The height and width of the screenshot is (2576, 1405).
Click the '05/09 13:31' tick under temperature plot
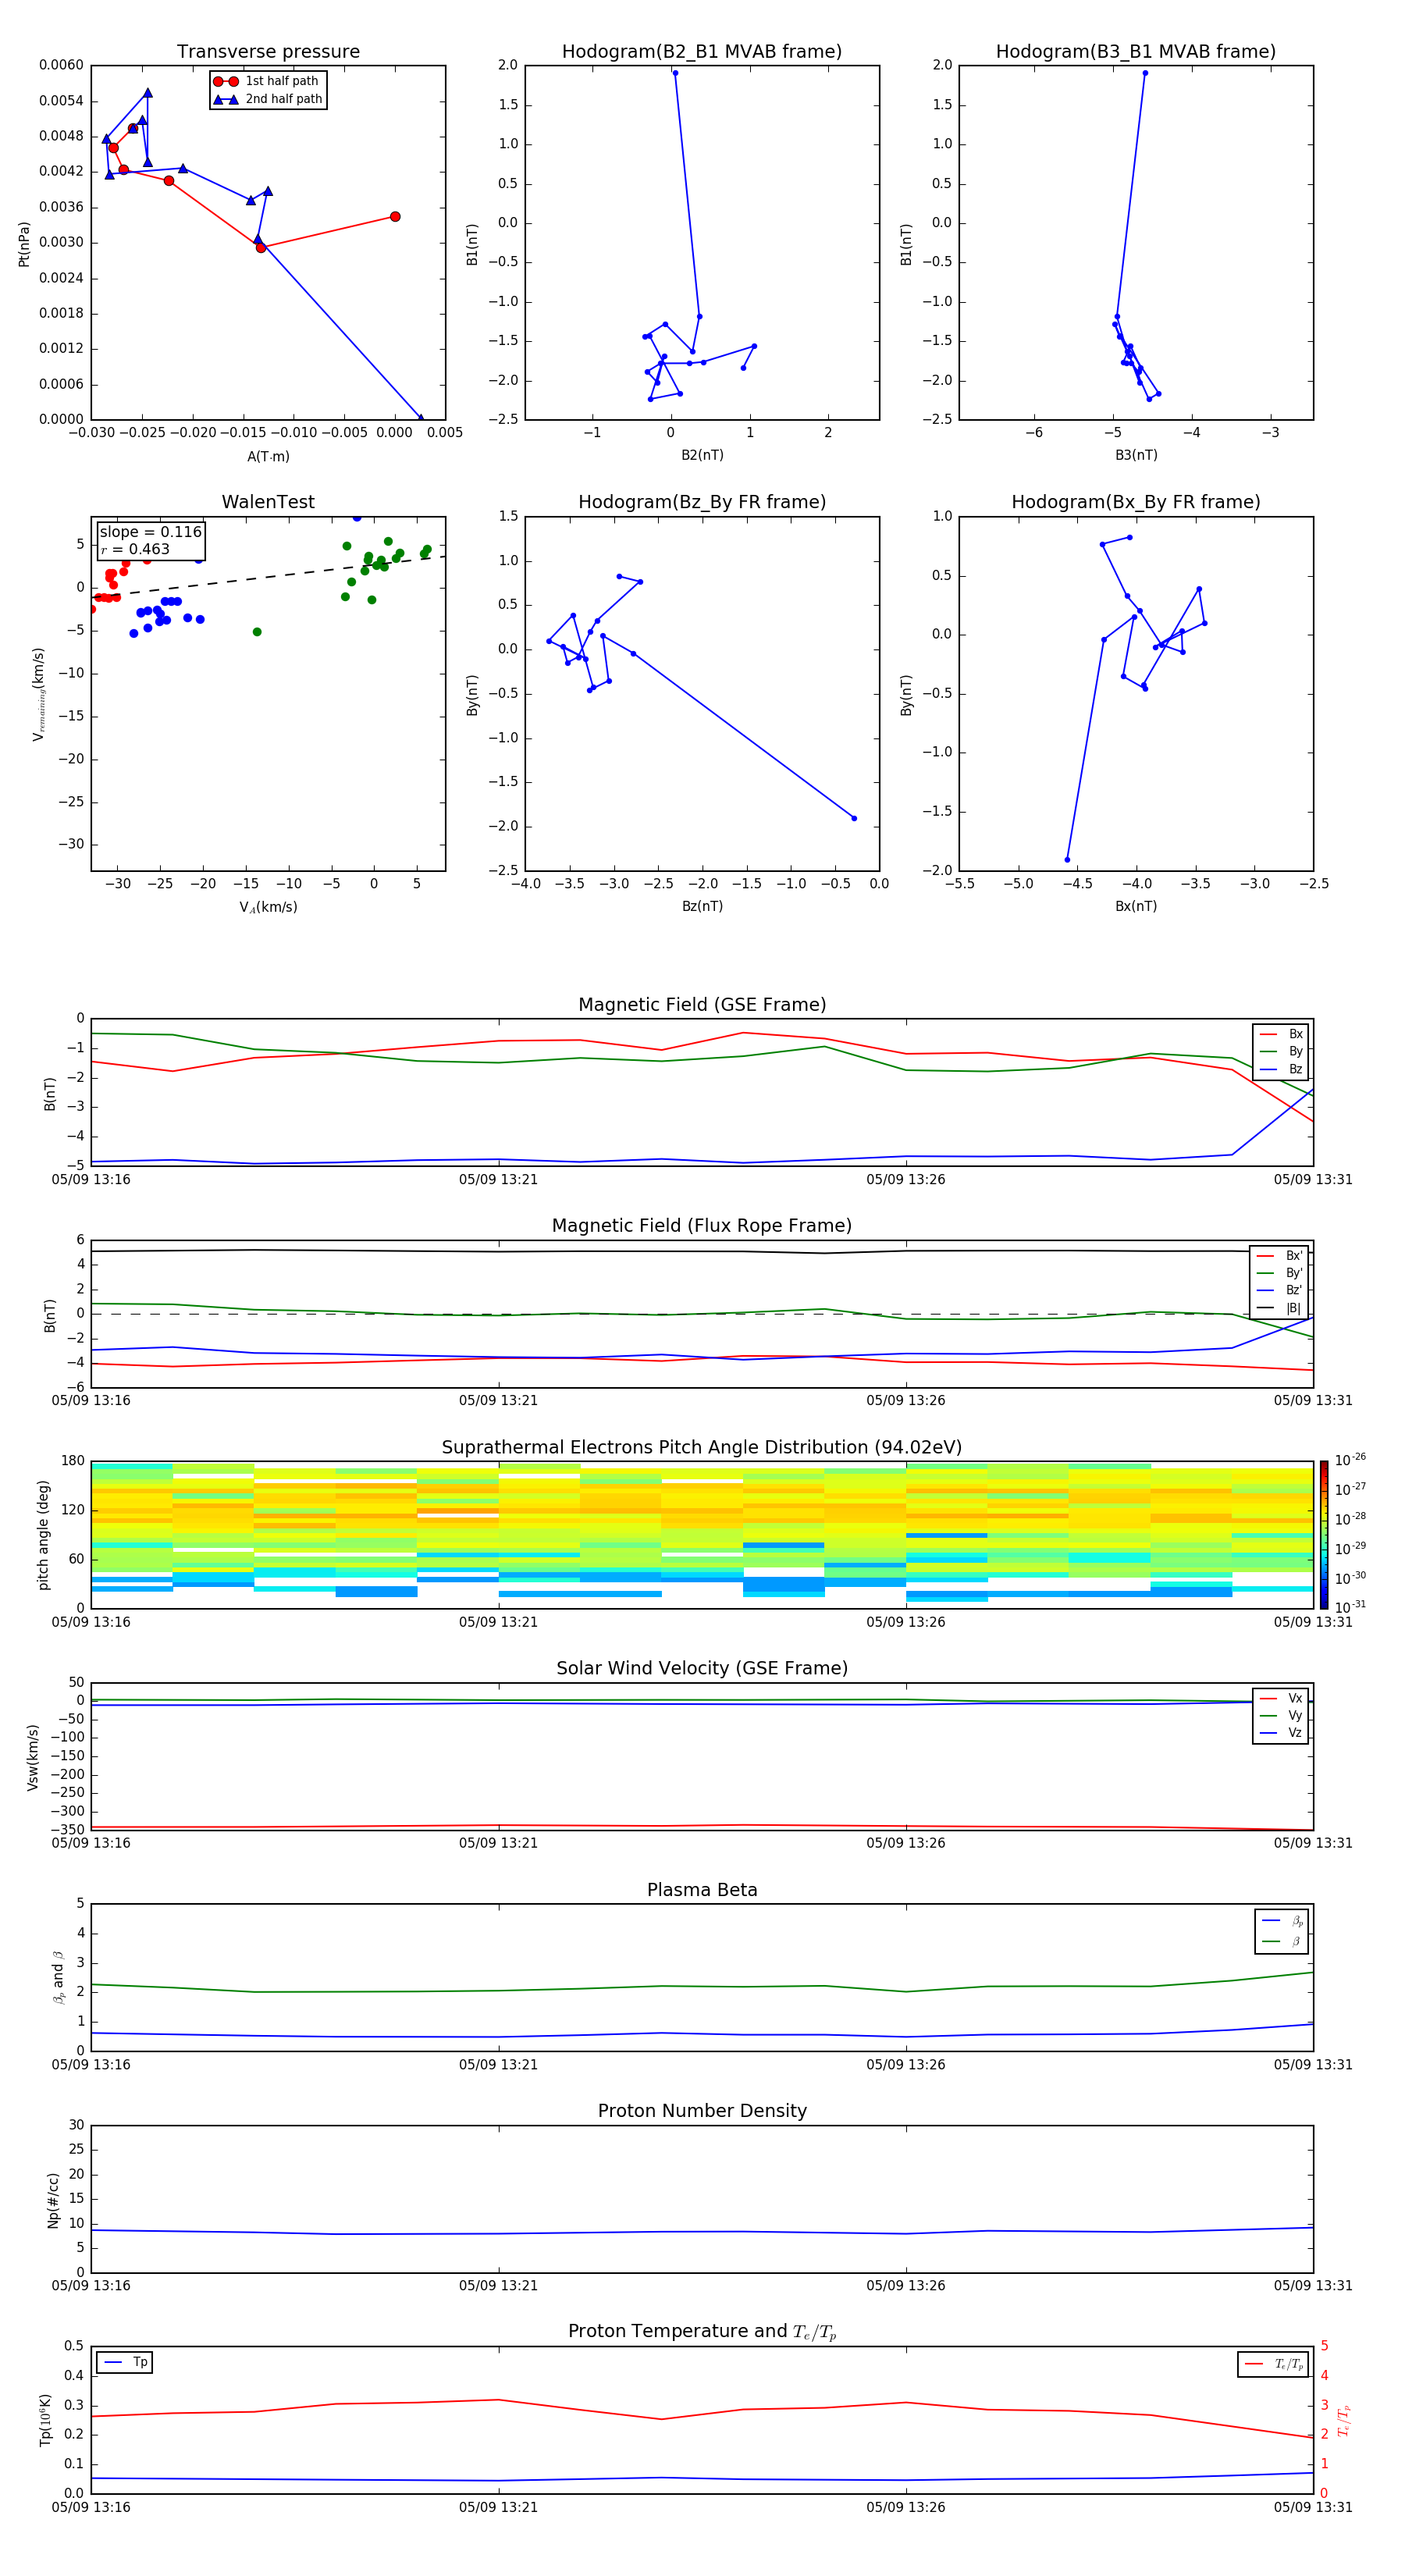click(x=1313, y=2507)
